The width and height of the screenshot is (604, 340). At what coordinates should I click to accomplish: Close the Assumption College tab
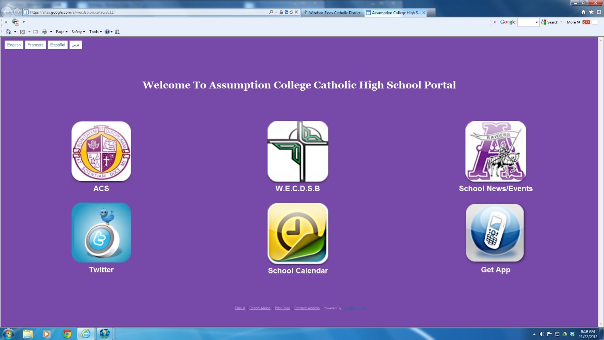[424, 12]
